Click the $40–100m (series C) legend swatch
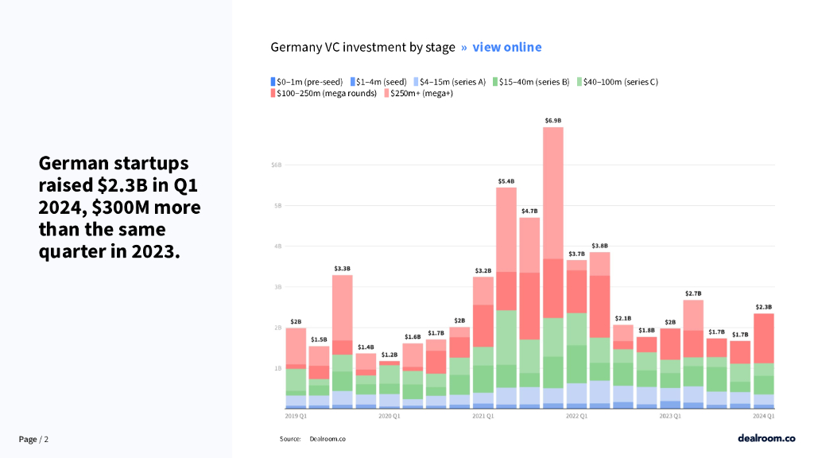The width and height of the screenshot is (814, 458). click(580, 82)
